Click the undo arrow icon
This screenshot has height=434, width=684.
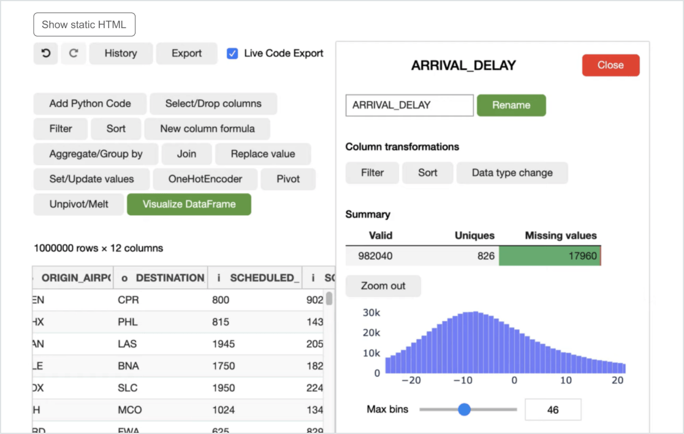click(x=46, y=53)
